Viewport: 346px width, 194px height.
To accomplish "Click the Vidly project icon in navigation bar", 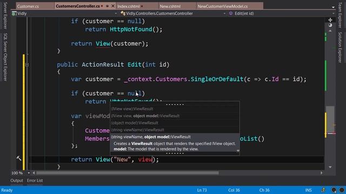I will (x=15, y=13).
